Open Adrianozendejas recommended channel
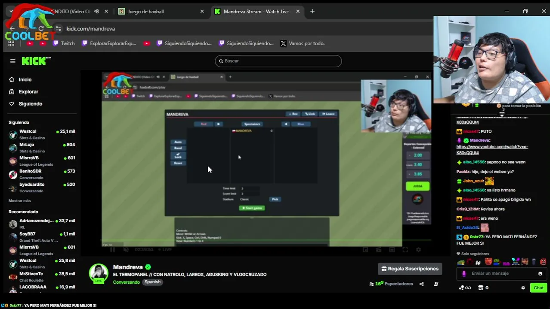Viewport: 550px width, 309px height. coord(42,224)
